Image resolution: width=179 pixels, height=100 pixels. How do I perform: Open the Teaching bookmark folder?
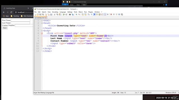point(15,16)
